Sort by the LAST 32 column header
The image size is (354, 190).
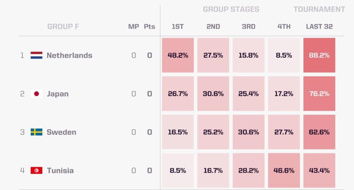[319, 27]
